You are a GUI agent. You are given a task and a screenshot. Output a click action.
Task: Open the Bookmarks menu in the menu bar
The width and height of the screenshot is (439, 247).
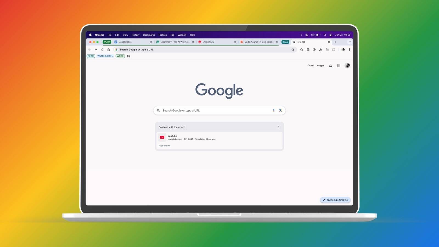(149, 35)
